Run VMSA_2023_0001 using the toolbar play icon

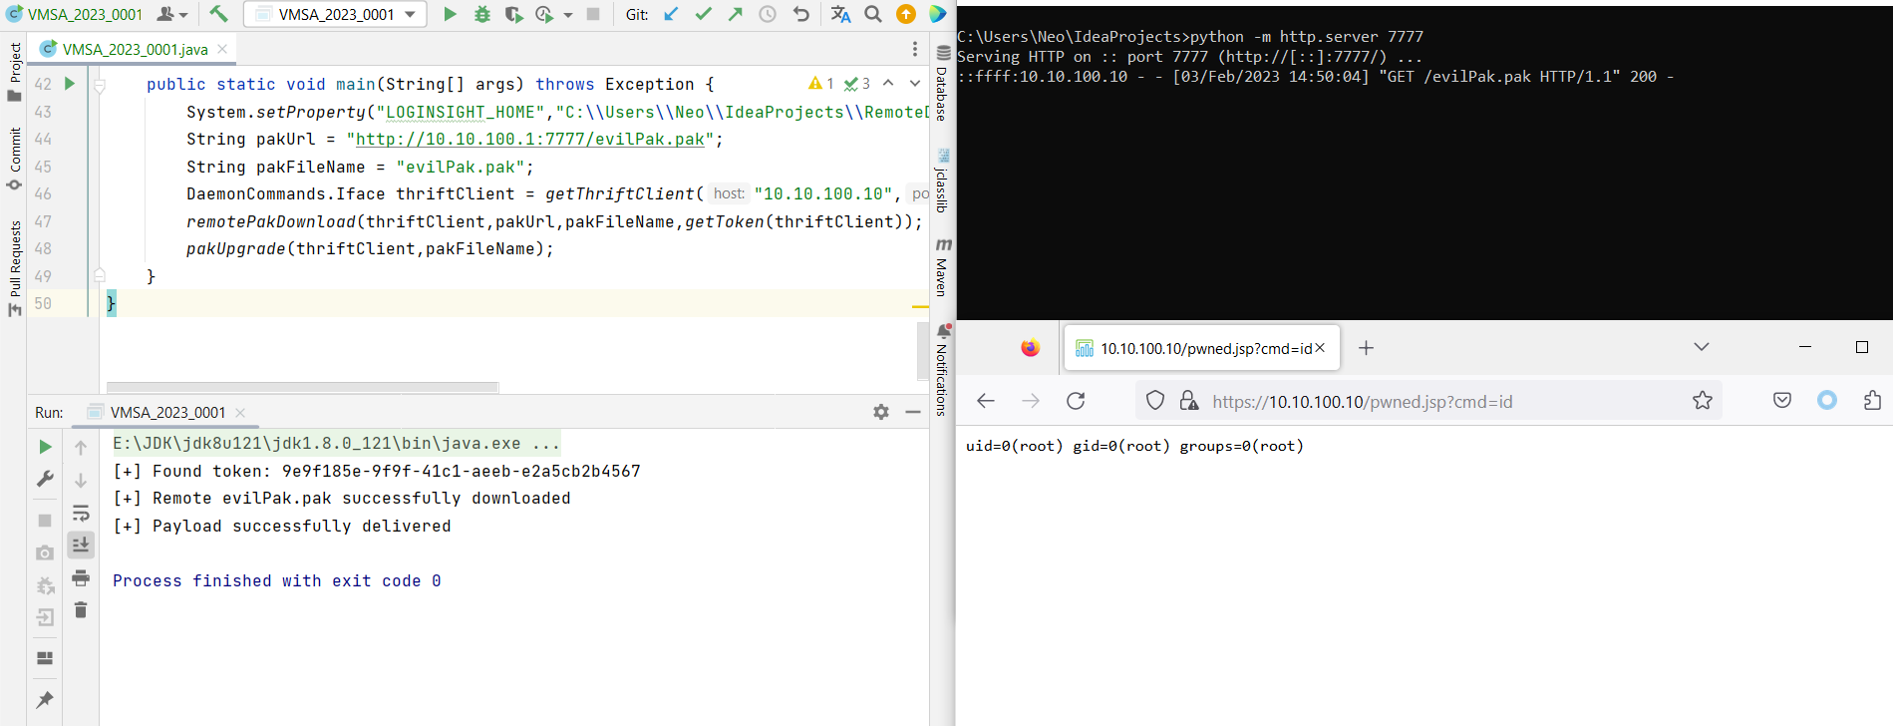pyautogui.click(x=450, y=14)
